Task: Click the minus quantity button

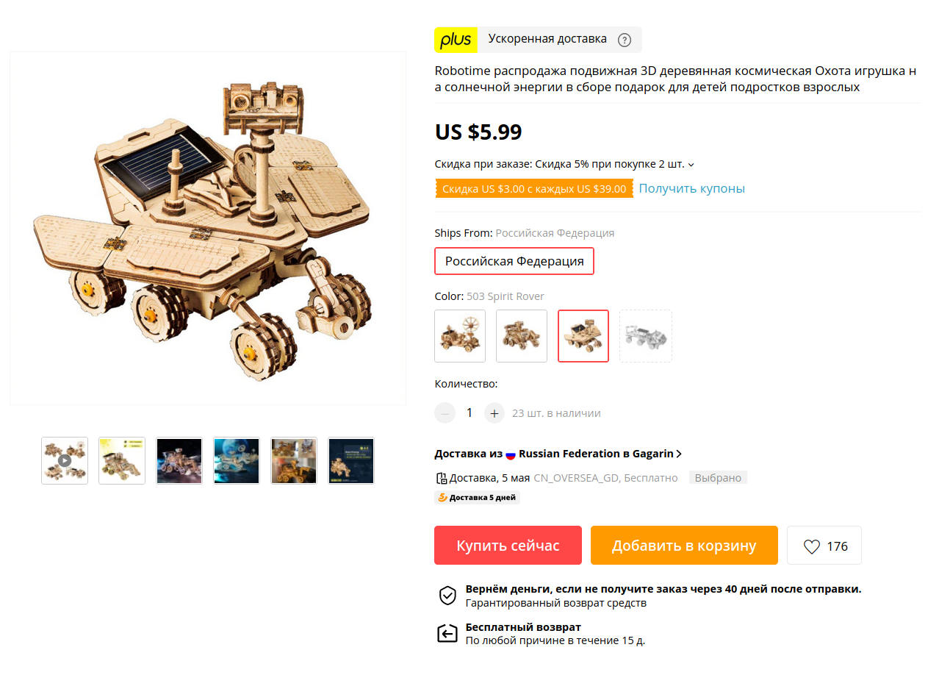Action: point(445,413)
